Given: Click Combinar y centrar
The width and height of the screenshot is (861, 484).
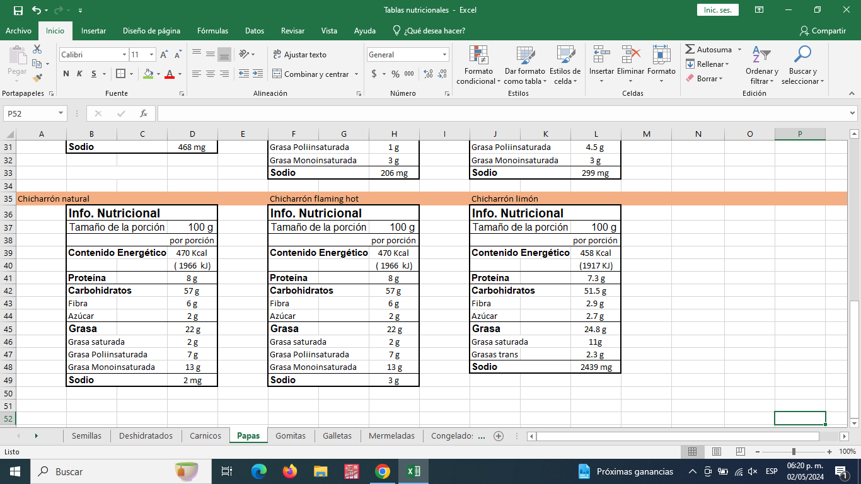Looking at the screenshot, I should (x=311, y=74).
